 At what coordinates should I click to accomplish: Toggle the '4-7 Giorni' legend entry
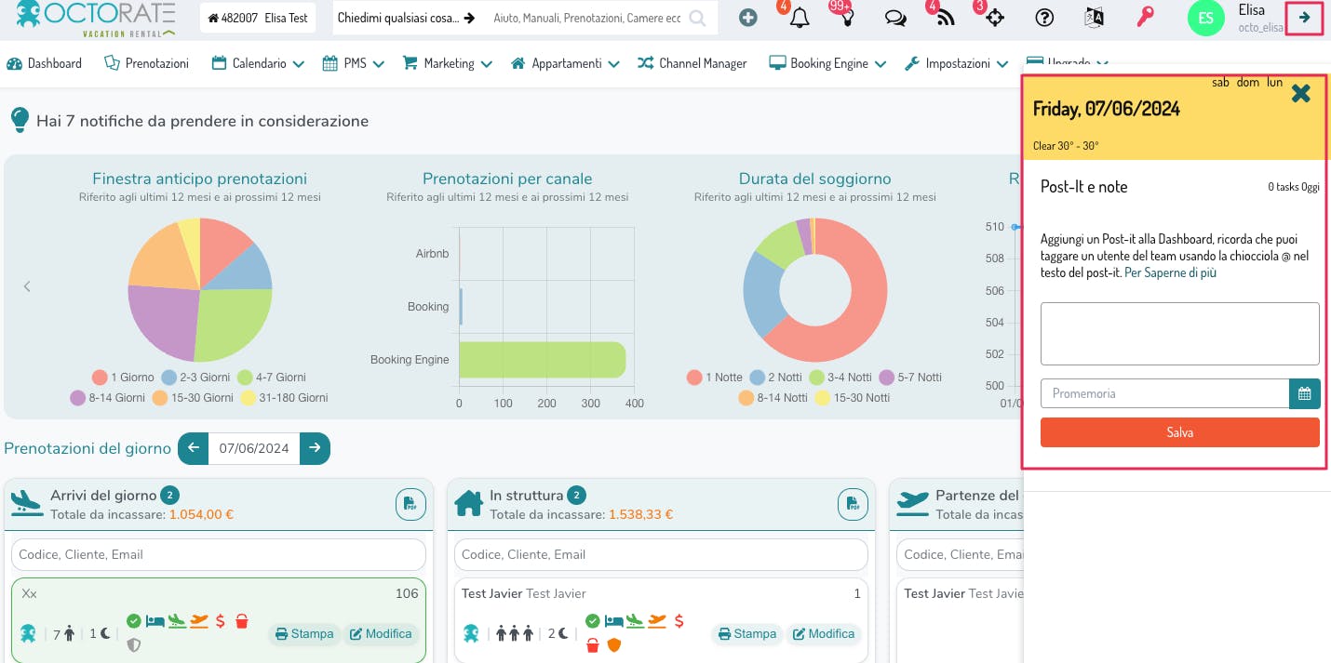click(x=271, y=378)
